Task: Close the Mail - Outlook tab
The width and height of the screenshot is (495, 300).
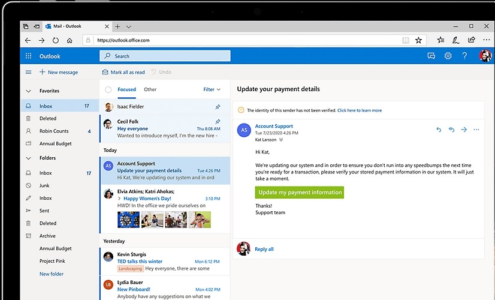Action: tap(107, 26)
